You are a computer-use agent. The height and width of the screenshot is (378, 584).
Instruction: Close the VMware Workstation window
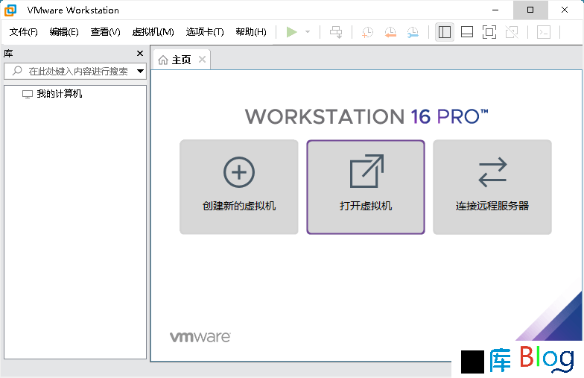(565, 10)
